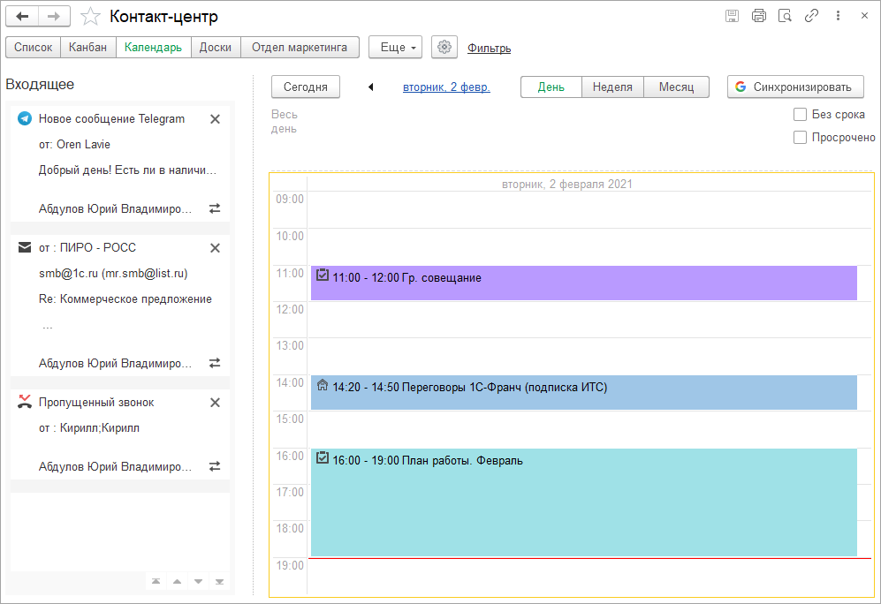Enable the Без срока checkbox
881x604 pixels.
coord(800,115)
